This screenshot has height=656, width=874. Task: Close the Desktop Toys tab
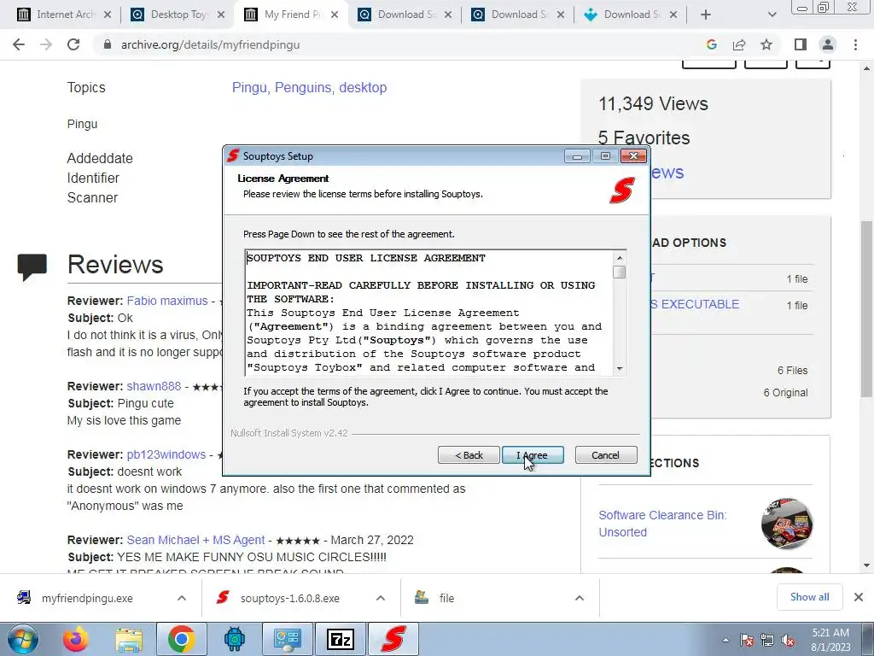[221, 15]
